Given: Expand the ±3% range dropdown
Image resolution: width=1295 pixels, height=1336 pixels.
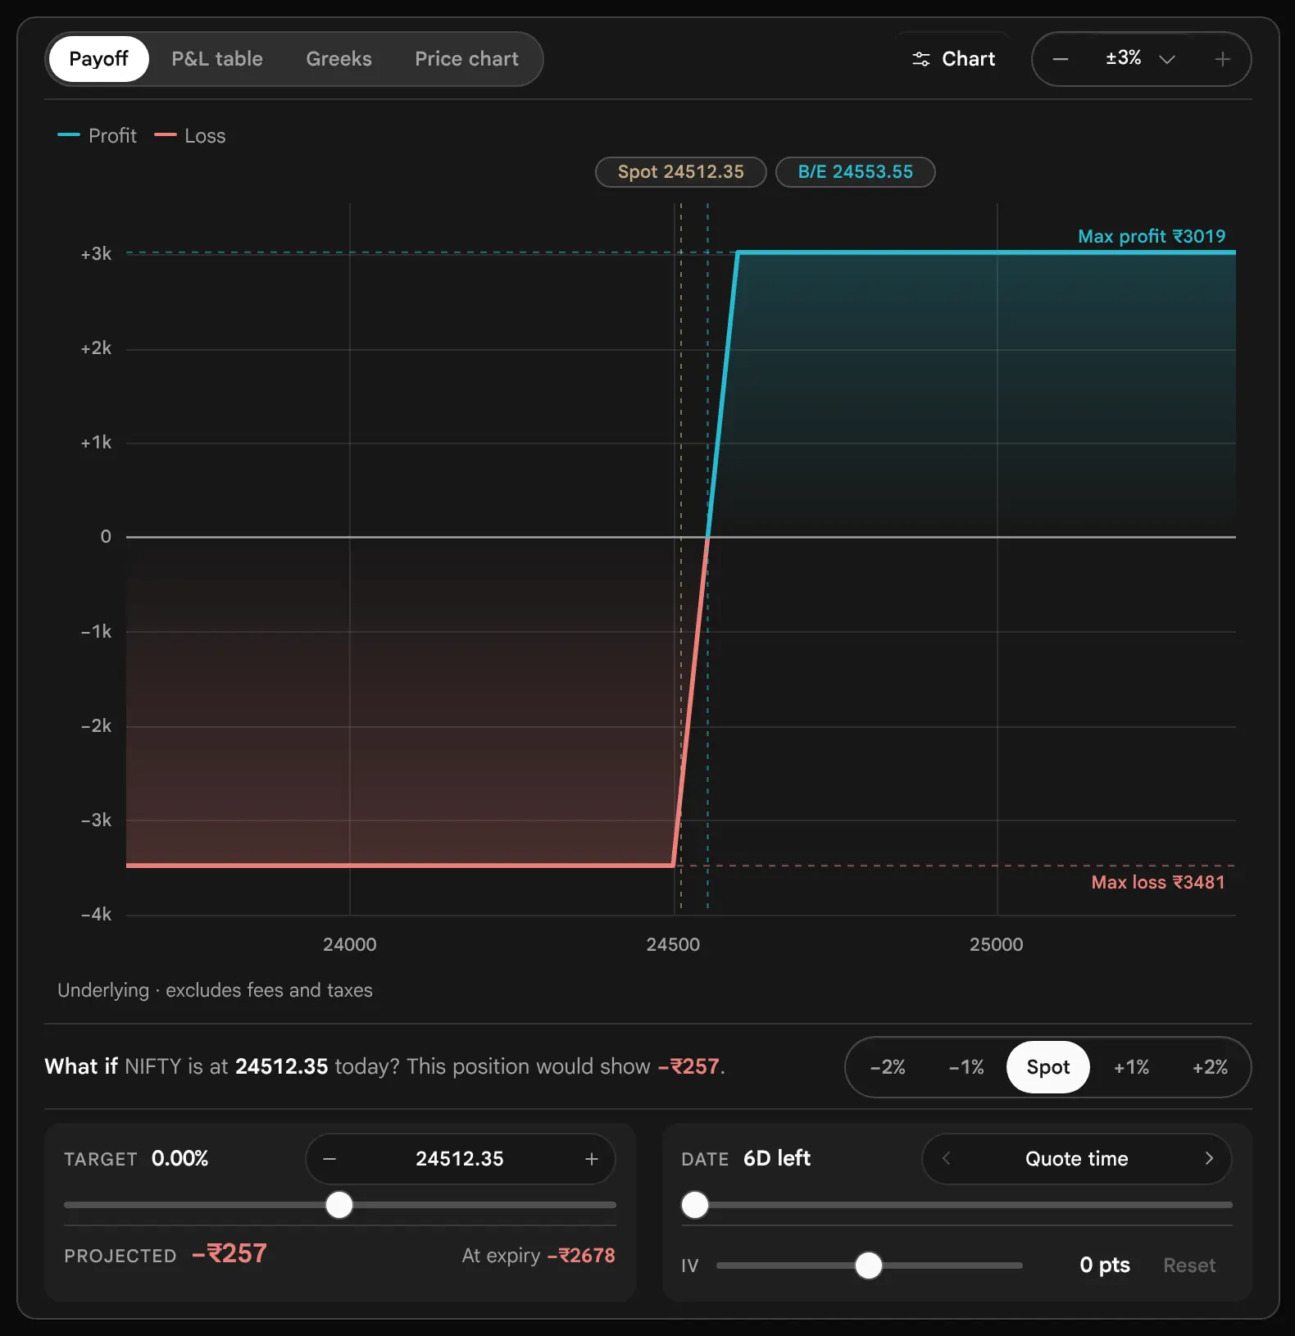Looking at the screenshot, I should [x=1140, y=59].
